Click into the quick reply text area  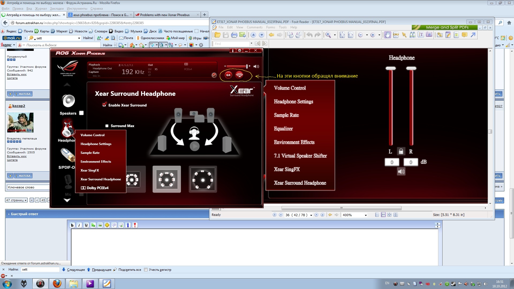(254, 246)
